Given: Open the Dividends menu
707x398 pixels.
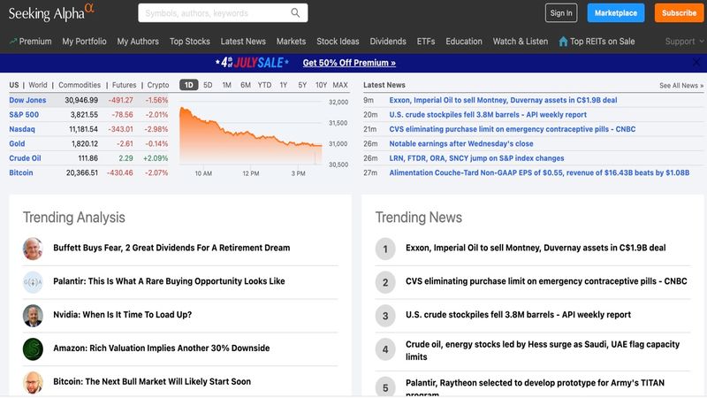Looking at the screenshot, I should 388,42.
